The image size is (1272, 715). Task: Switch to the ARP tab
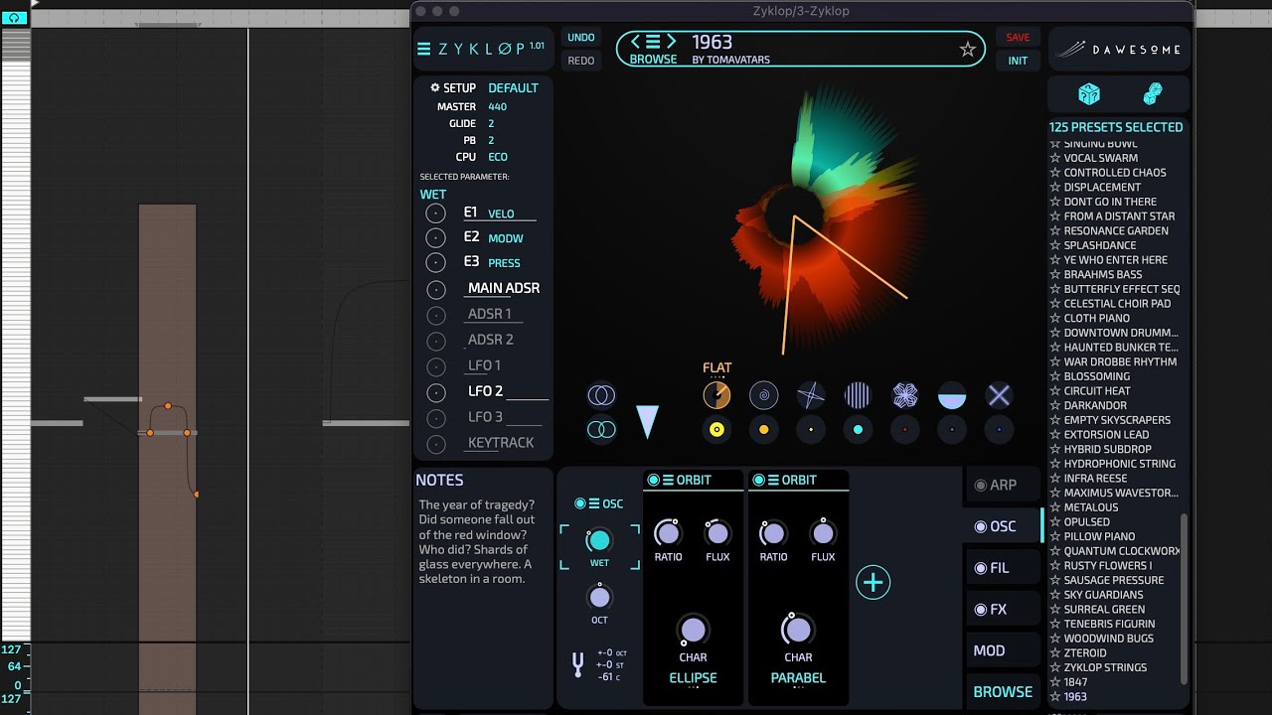(1002, 485)
